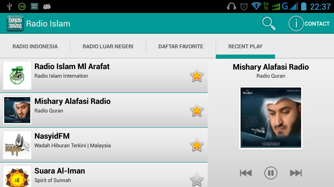Screen dimensions: 334x187
Task: Unfavorite Radio Islam Ml Arafat star
Action: (197, 76)
